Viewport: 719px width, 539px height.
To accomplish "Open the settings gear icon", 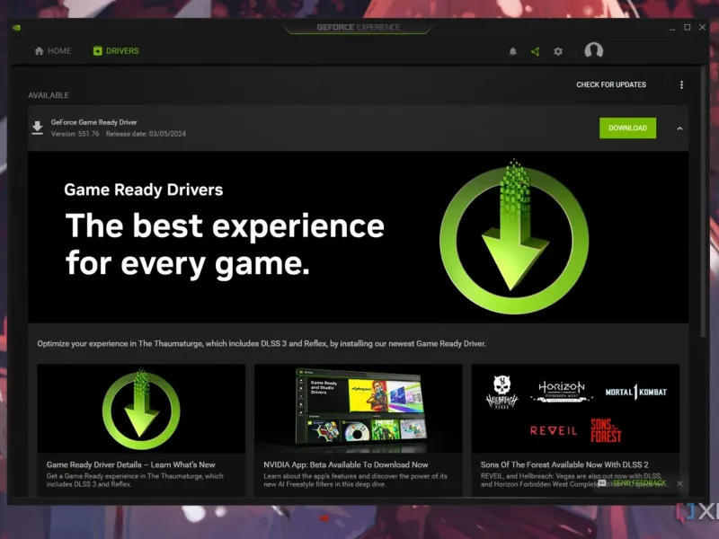I will click(557, 51).
